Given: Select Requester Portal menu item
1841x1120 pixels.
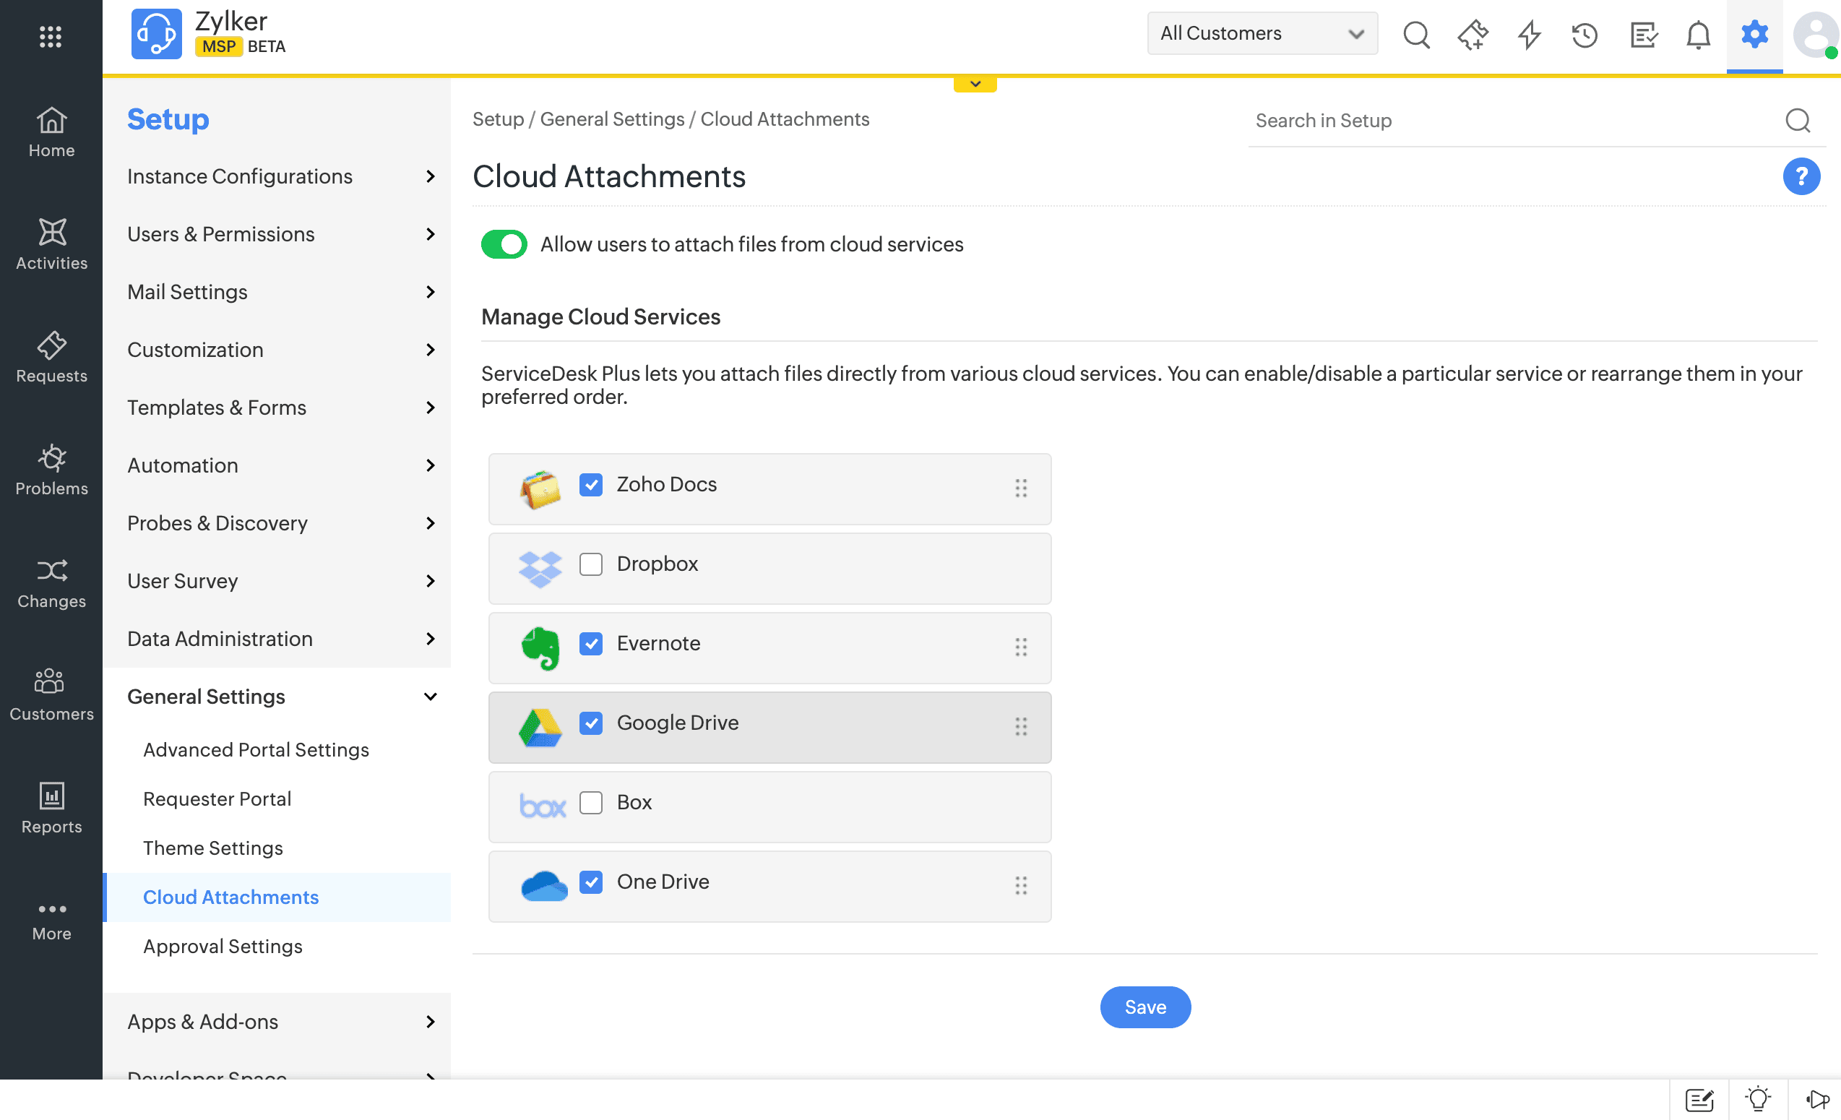Looking at the screenshot, I should (x=217, y=798).
